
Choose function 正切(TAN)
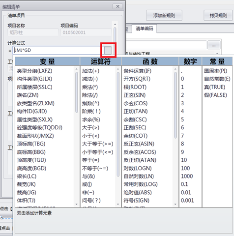[x=136, y=112]
